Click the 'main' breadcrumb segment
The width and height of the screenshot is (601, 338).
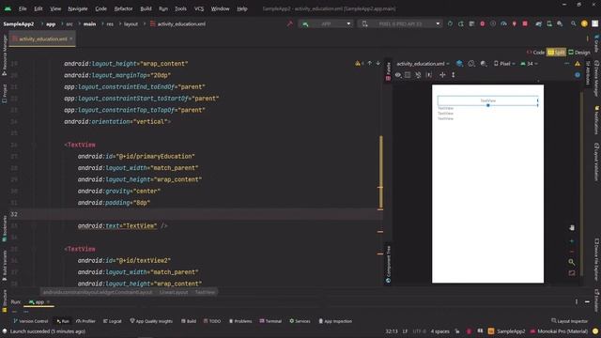(x=90, y=23)
